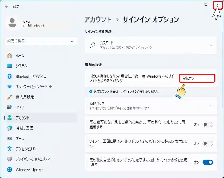Toggle restartable apps auto-save switch
Image resolution: width=224 pixels, height=178 pixels.
pos(208,125)
